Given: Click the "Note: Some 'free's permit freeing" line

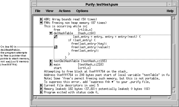Looking at the screenshot, I should tap(102, 78).
